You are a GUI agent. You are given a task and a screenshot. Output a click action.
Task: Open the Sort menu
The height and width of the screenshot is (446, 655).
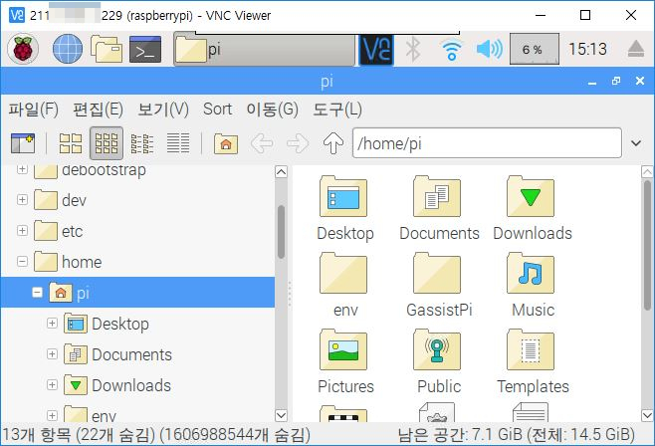tap(217, 110)
